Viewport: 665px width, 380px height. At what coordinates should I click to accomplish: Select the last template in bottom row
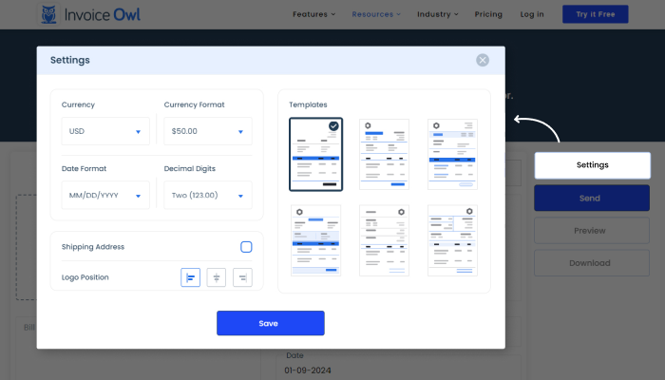click(x=452, y=240)
